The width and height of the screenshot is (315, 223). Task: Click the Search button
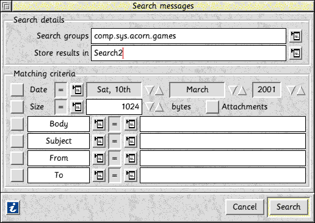point(288,207)
